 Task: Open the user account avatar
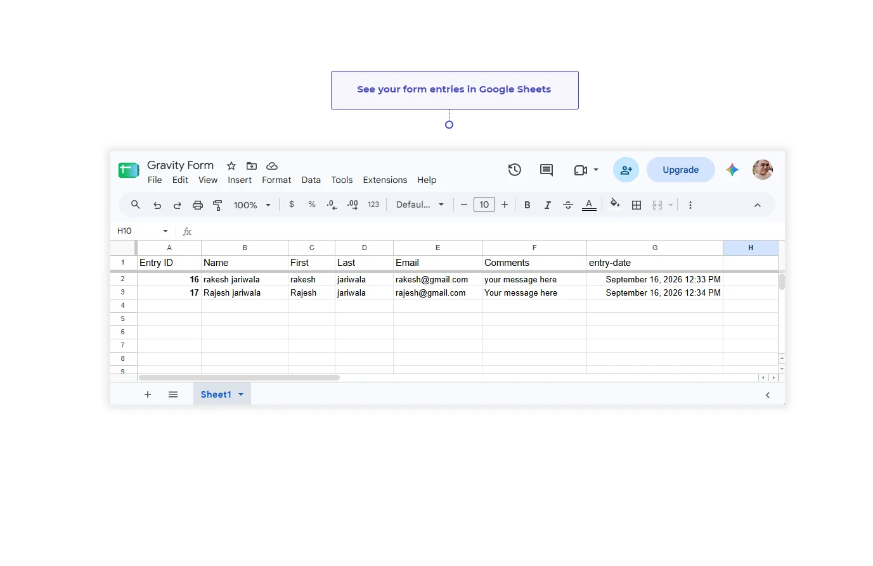pos(763,170)
